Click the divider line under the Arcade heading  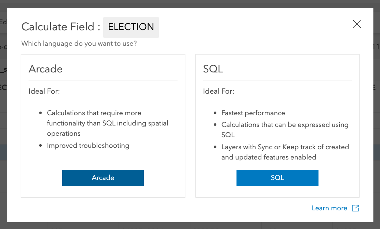pos(103,80)
